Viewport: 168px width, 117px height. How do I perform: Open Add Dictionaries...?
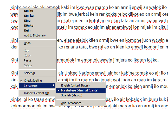(x=81, y=103)
